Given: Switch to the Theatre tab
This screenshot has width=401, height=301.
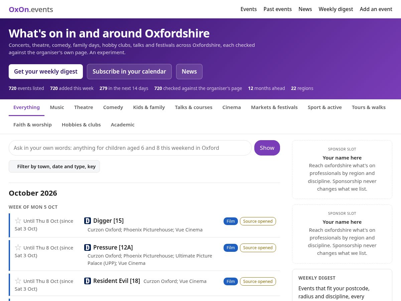Looking at the screenshot, I should pyautogui.click(x=84, y=107).
